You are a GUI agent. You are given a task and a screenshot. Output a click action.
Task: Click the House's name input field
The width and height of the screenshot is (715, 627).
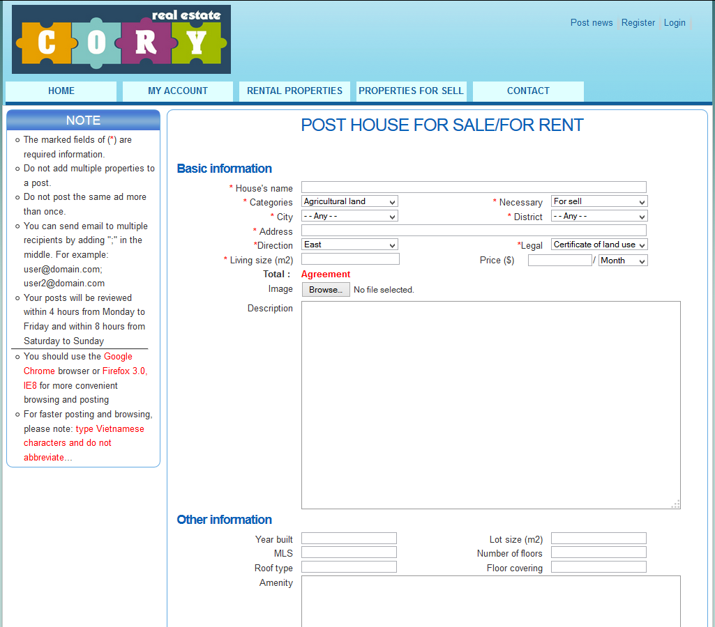point(473,187)
